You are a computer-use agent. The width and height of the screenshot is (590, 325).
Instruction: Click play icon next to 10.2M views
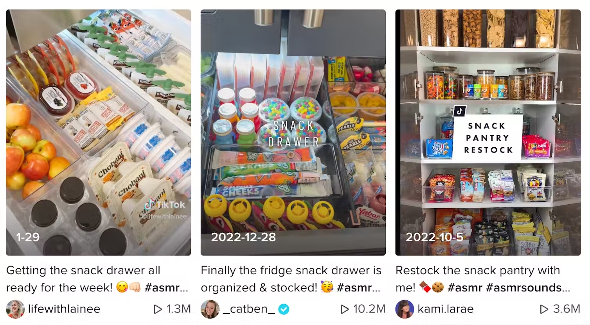click(345, 309)
